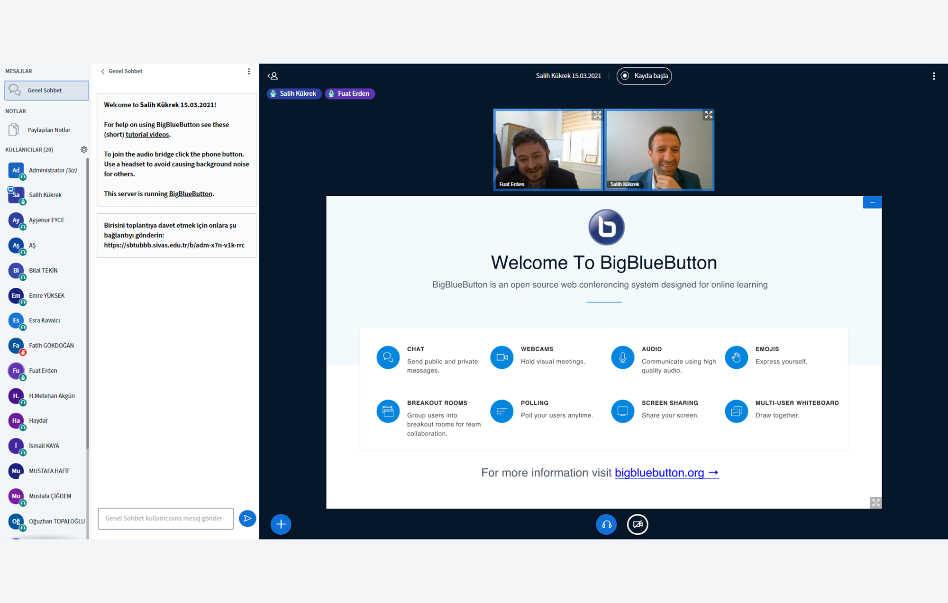Click the Screen Sharing feature icon
The width and height of the screenshot is (948, 603).
click(x=622, y=411)
